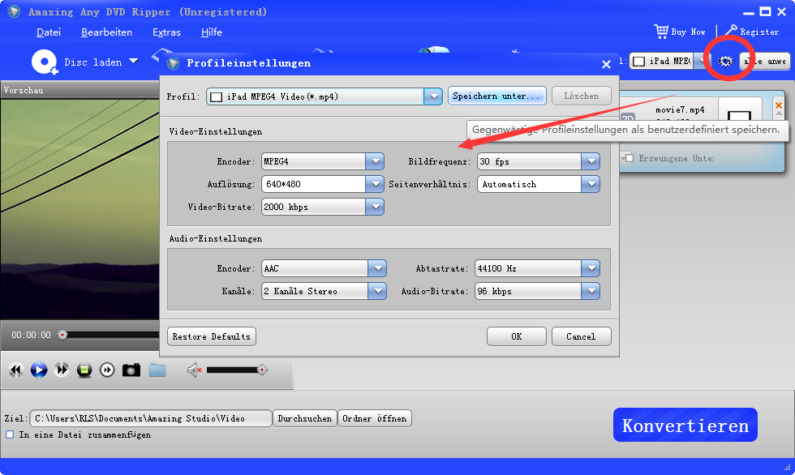795x475 pixels.
Task: Click the preview seek slider handle
Action: (x=62, y=335)
